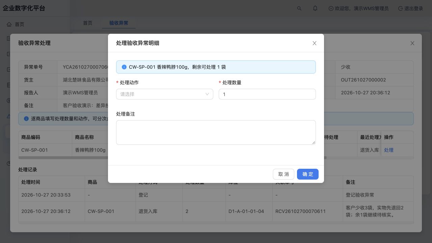The image size is (432, 243).
Task: Open the notification bell icon
Action: (315, 8)
